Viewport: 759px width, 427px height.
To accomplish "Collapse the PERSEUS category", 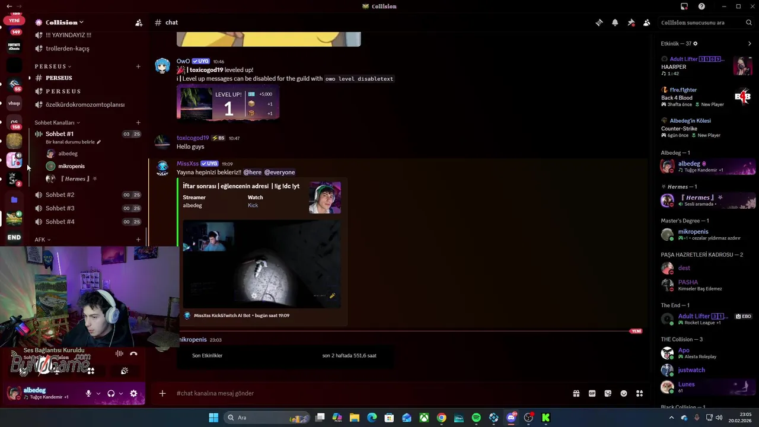I will [53, 66].
